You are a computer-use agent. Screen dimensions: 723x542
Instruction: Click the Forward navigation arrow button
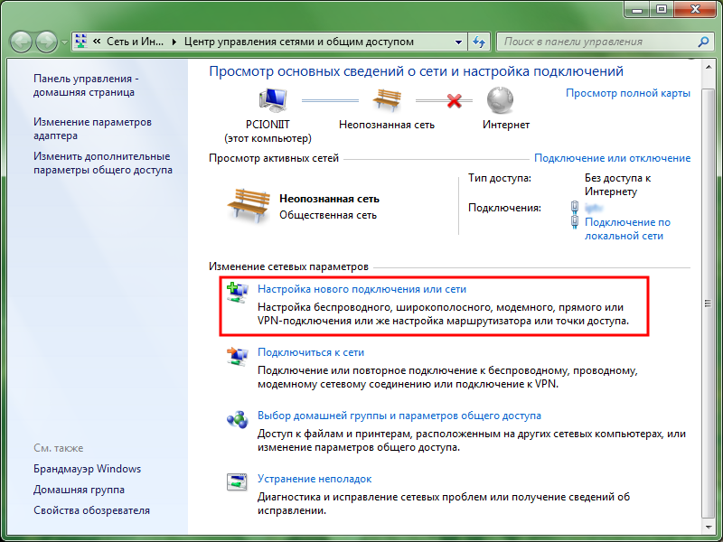[46, 42]
